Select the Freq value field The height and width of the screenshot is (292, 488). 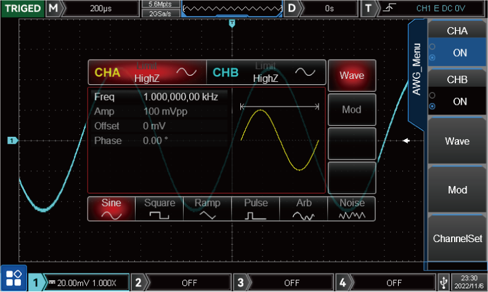(179, 97)
